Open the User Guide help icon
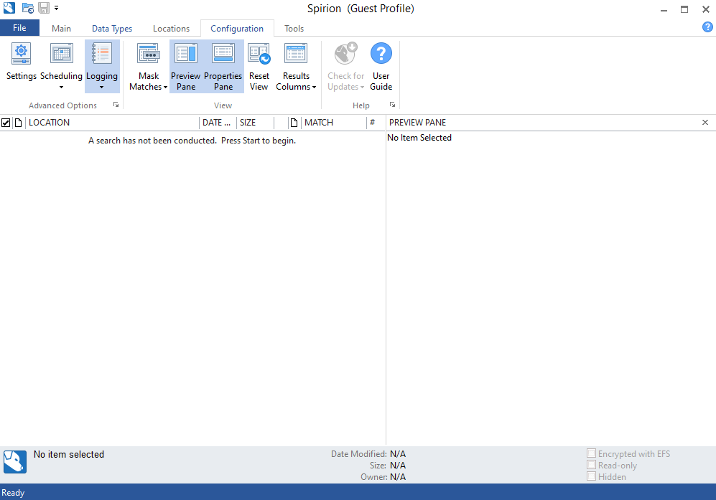This screenshot has width=716, height=500. (381, 54)
